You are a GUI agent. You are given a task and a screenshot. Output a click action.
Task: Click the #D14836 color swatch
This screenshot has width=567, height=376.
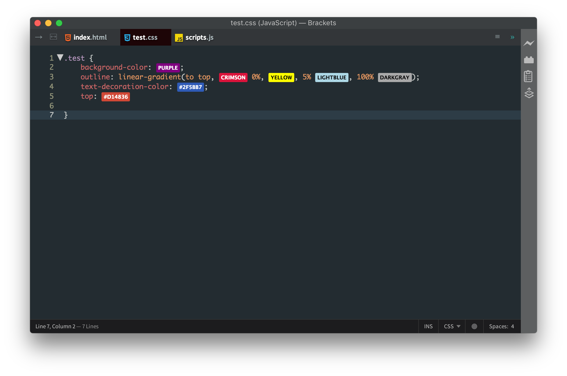pos(115,97)
